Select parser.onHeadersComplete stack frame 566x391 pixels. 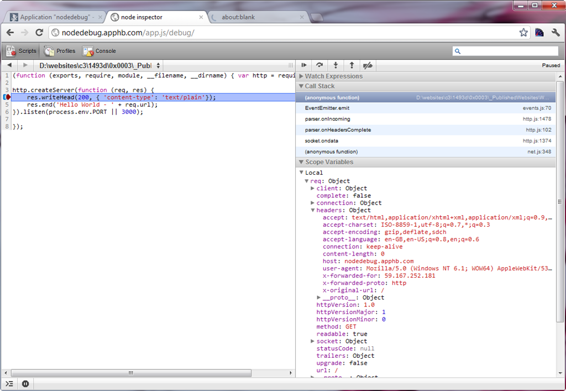tap(425, 129)
